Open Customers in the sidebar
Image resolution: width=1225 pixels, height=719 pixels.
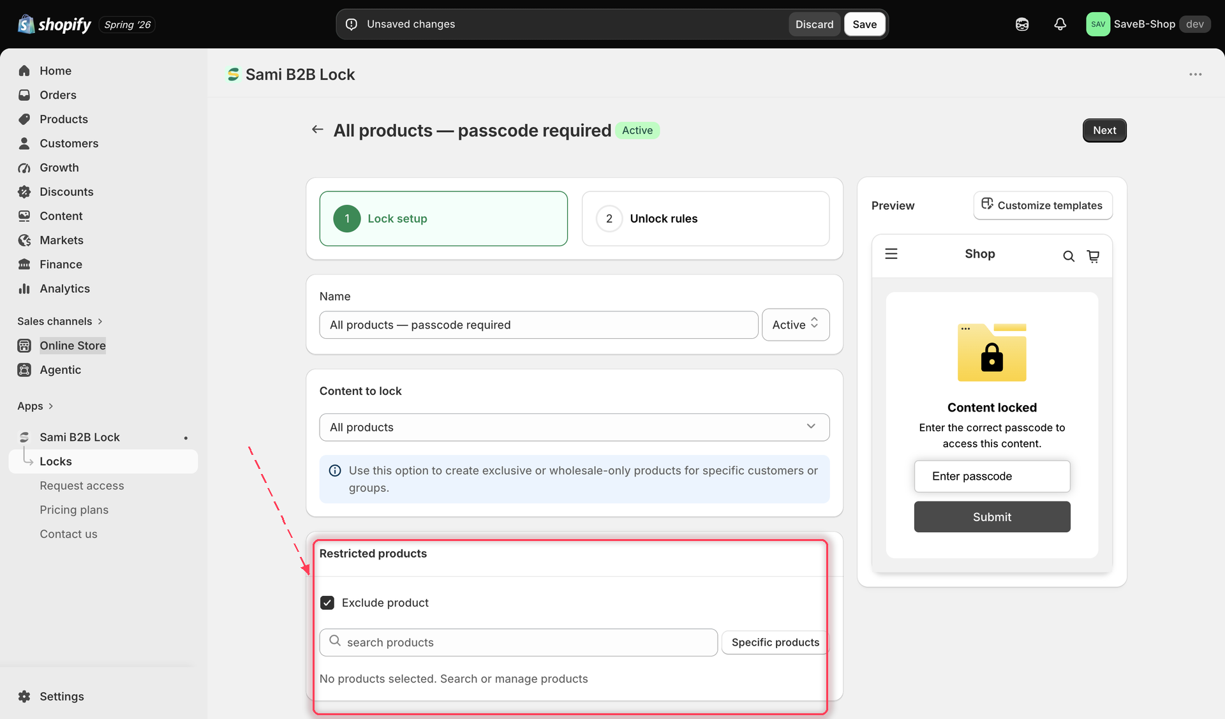tap(69, 144)
